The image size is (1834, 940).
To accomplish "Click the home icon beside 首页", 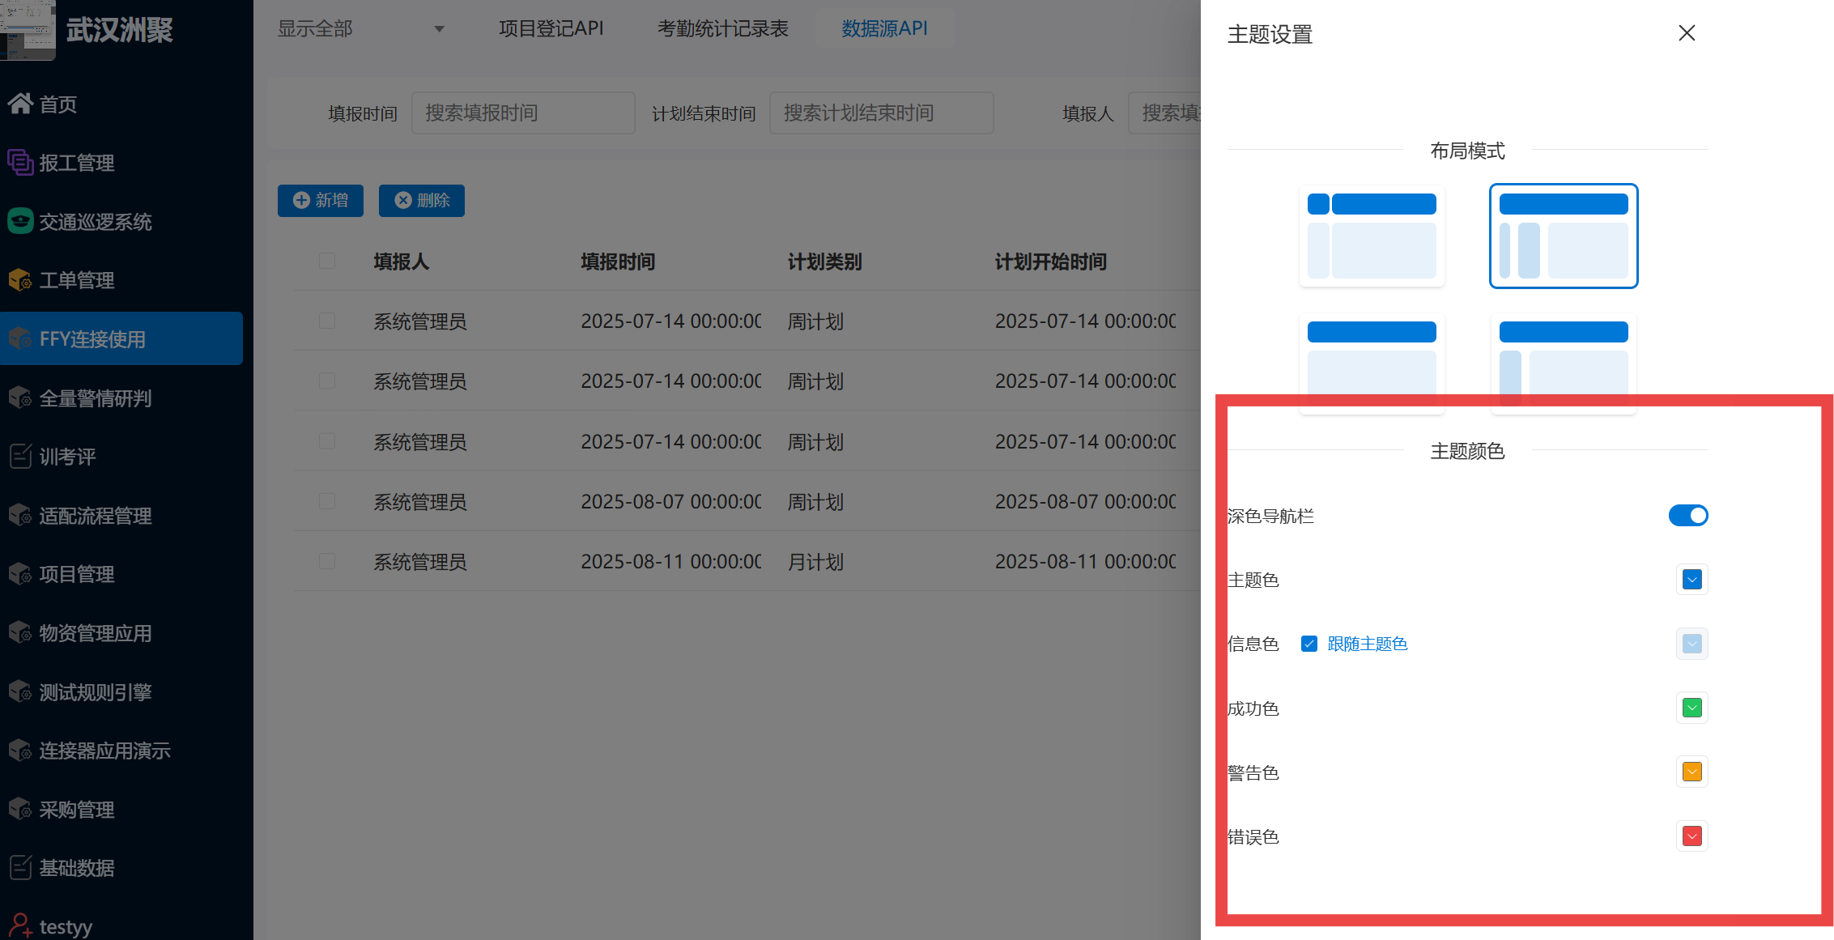I will 20,104.
